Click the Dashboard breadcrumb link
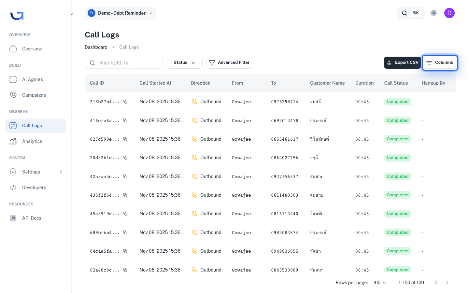 [96, 47]
